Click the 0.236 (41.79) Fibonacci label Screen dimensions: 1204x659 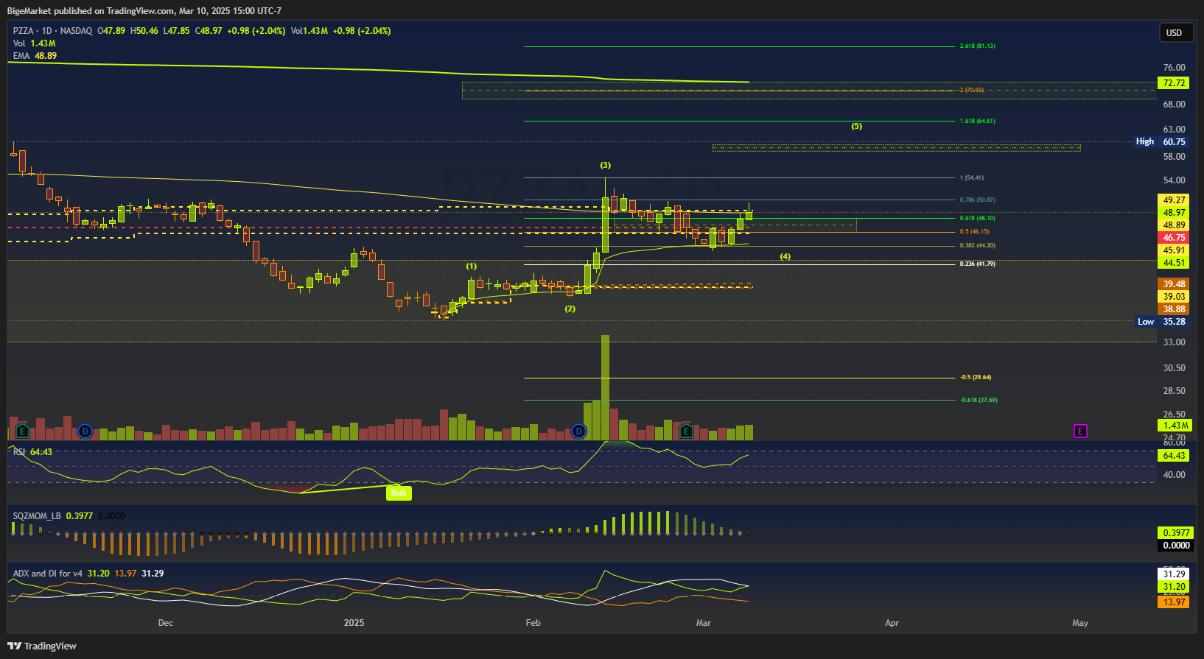point(977,264)
